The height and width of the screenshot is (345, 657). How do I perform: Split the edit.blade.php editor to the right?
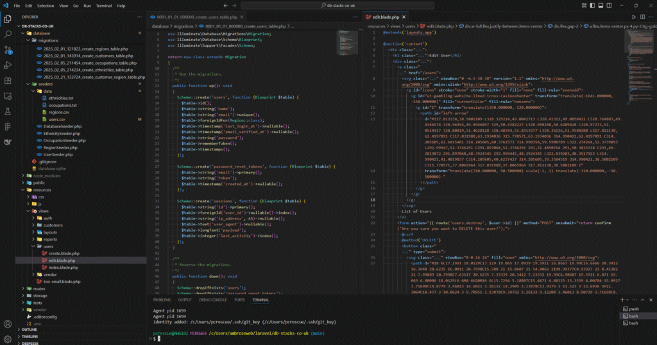[x=642, y=17]
